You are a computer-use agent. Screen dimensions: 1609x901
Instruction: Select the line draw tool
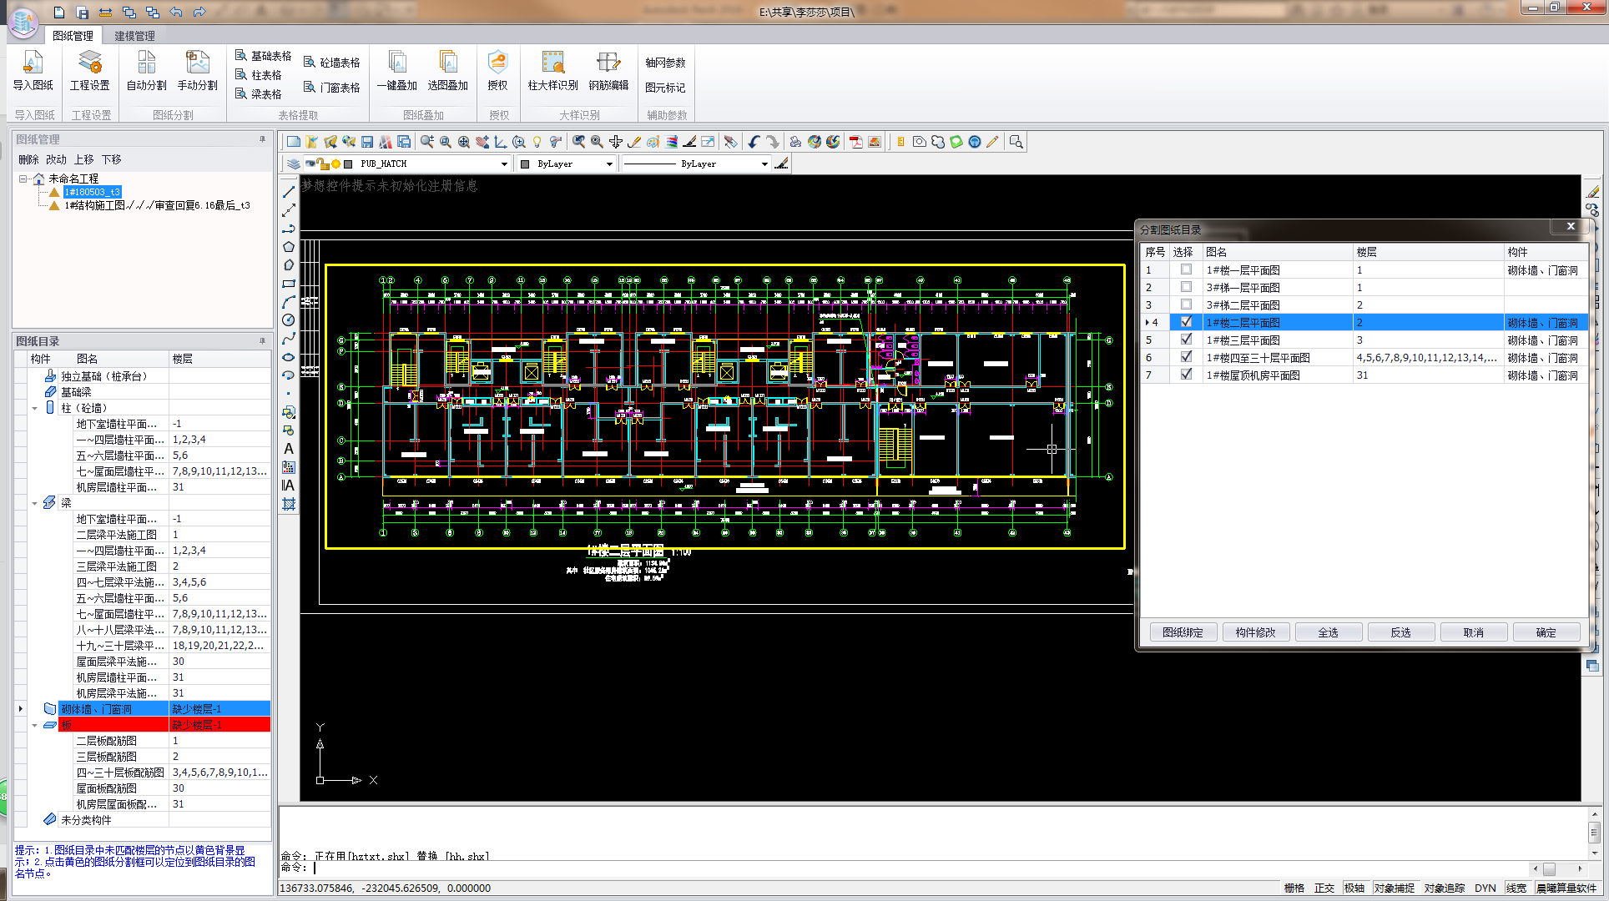pyautogui.click(x=289, y=192)
